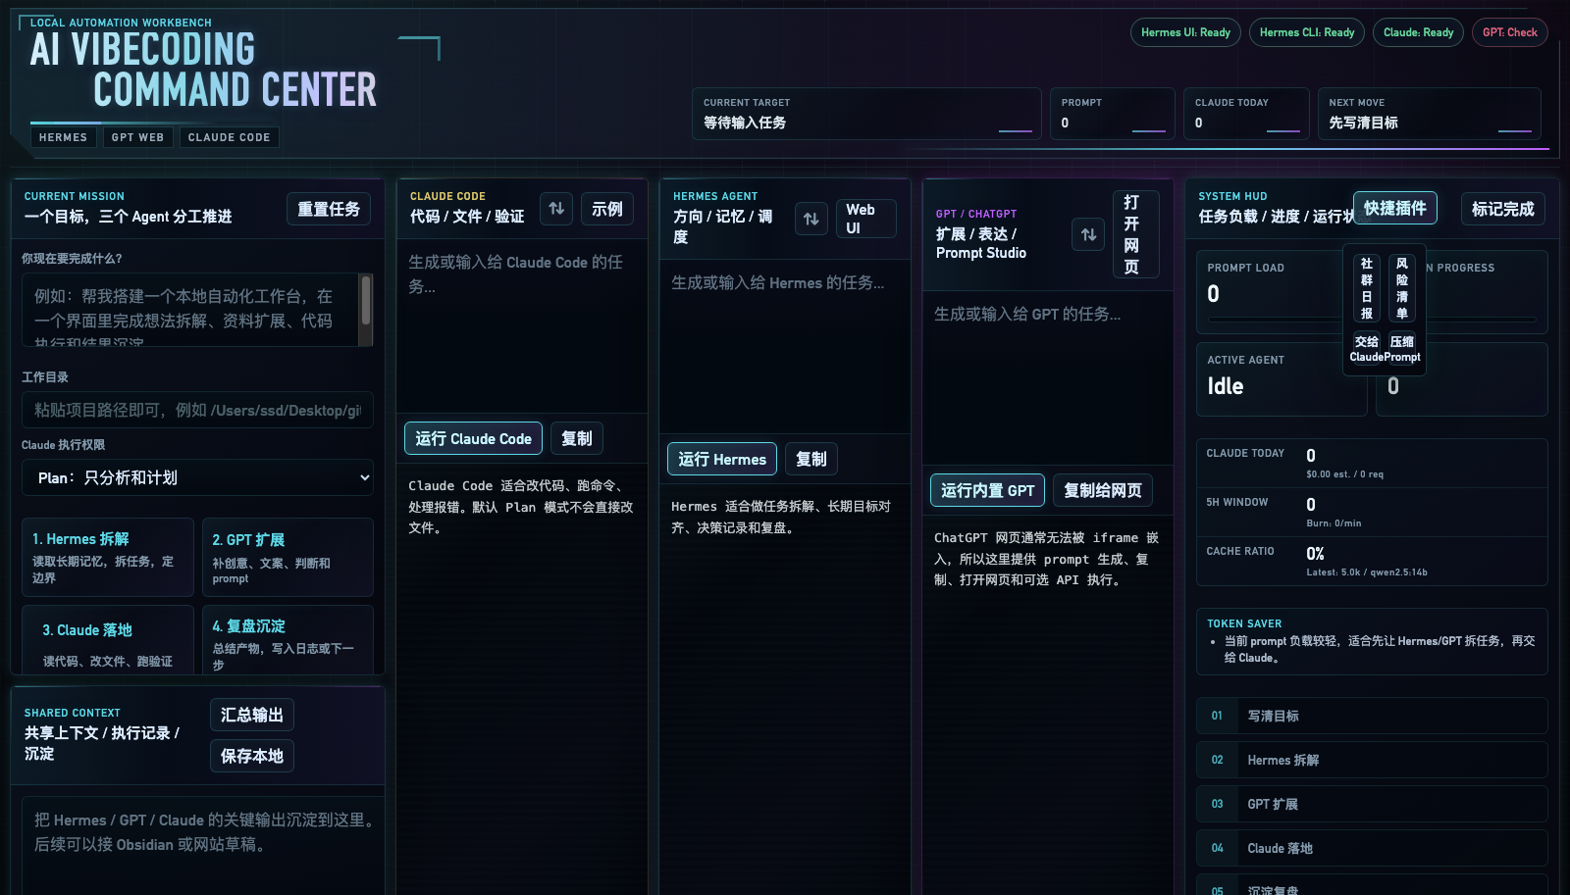The height and width of the screenshot is (895, 1570).
Task: Click the PROMPT count card in the header
Action: point(1112,114)
